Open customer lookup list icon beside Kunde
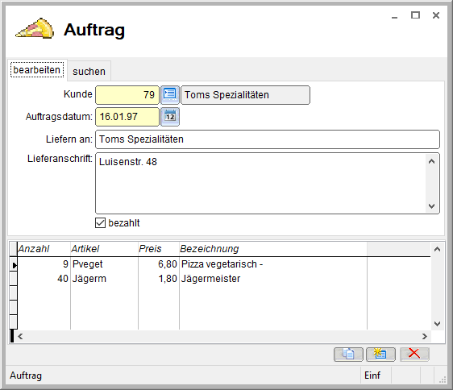Screen dimensions: 453x390 (x=170, y=95)
